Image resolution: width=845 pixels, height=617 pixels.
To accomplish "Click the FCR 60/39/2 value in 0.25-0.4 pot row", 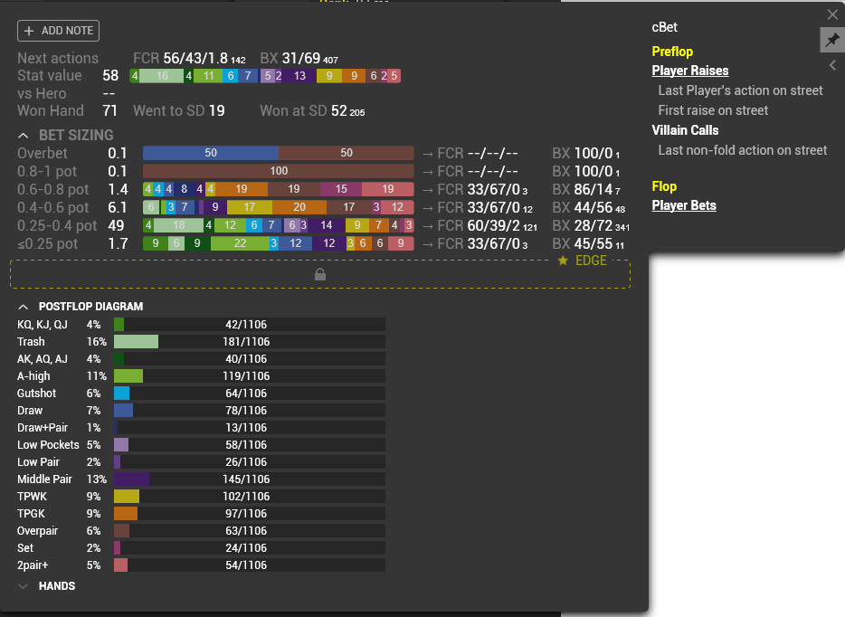I will 487,226.
